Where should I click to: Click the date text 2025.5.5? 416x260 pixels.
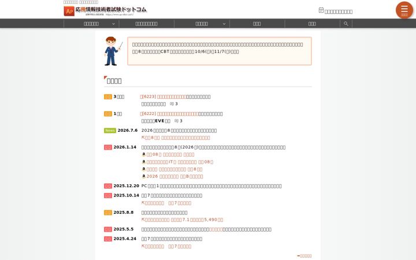[x=124, y=229]
